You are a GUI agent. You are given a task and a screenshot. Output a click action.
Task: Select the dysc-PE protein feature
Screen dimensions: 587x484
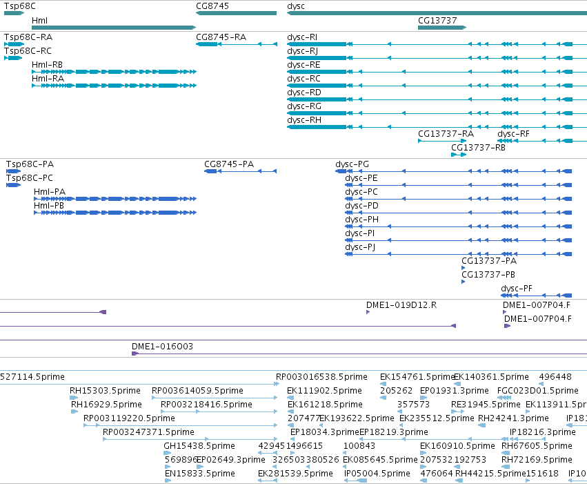[458, 185]
